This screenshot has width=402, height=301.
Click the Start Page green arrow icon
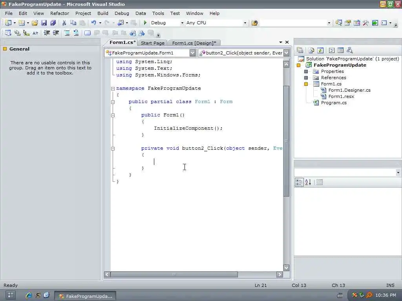[x=375, y=23]
